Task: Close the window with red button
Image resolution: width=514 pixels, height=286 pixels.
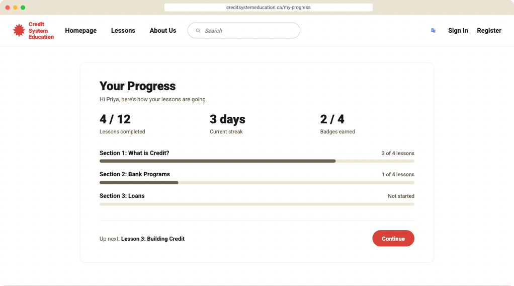Action: pyautogui.click(x=8, y=7)
